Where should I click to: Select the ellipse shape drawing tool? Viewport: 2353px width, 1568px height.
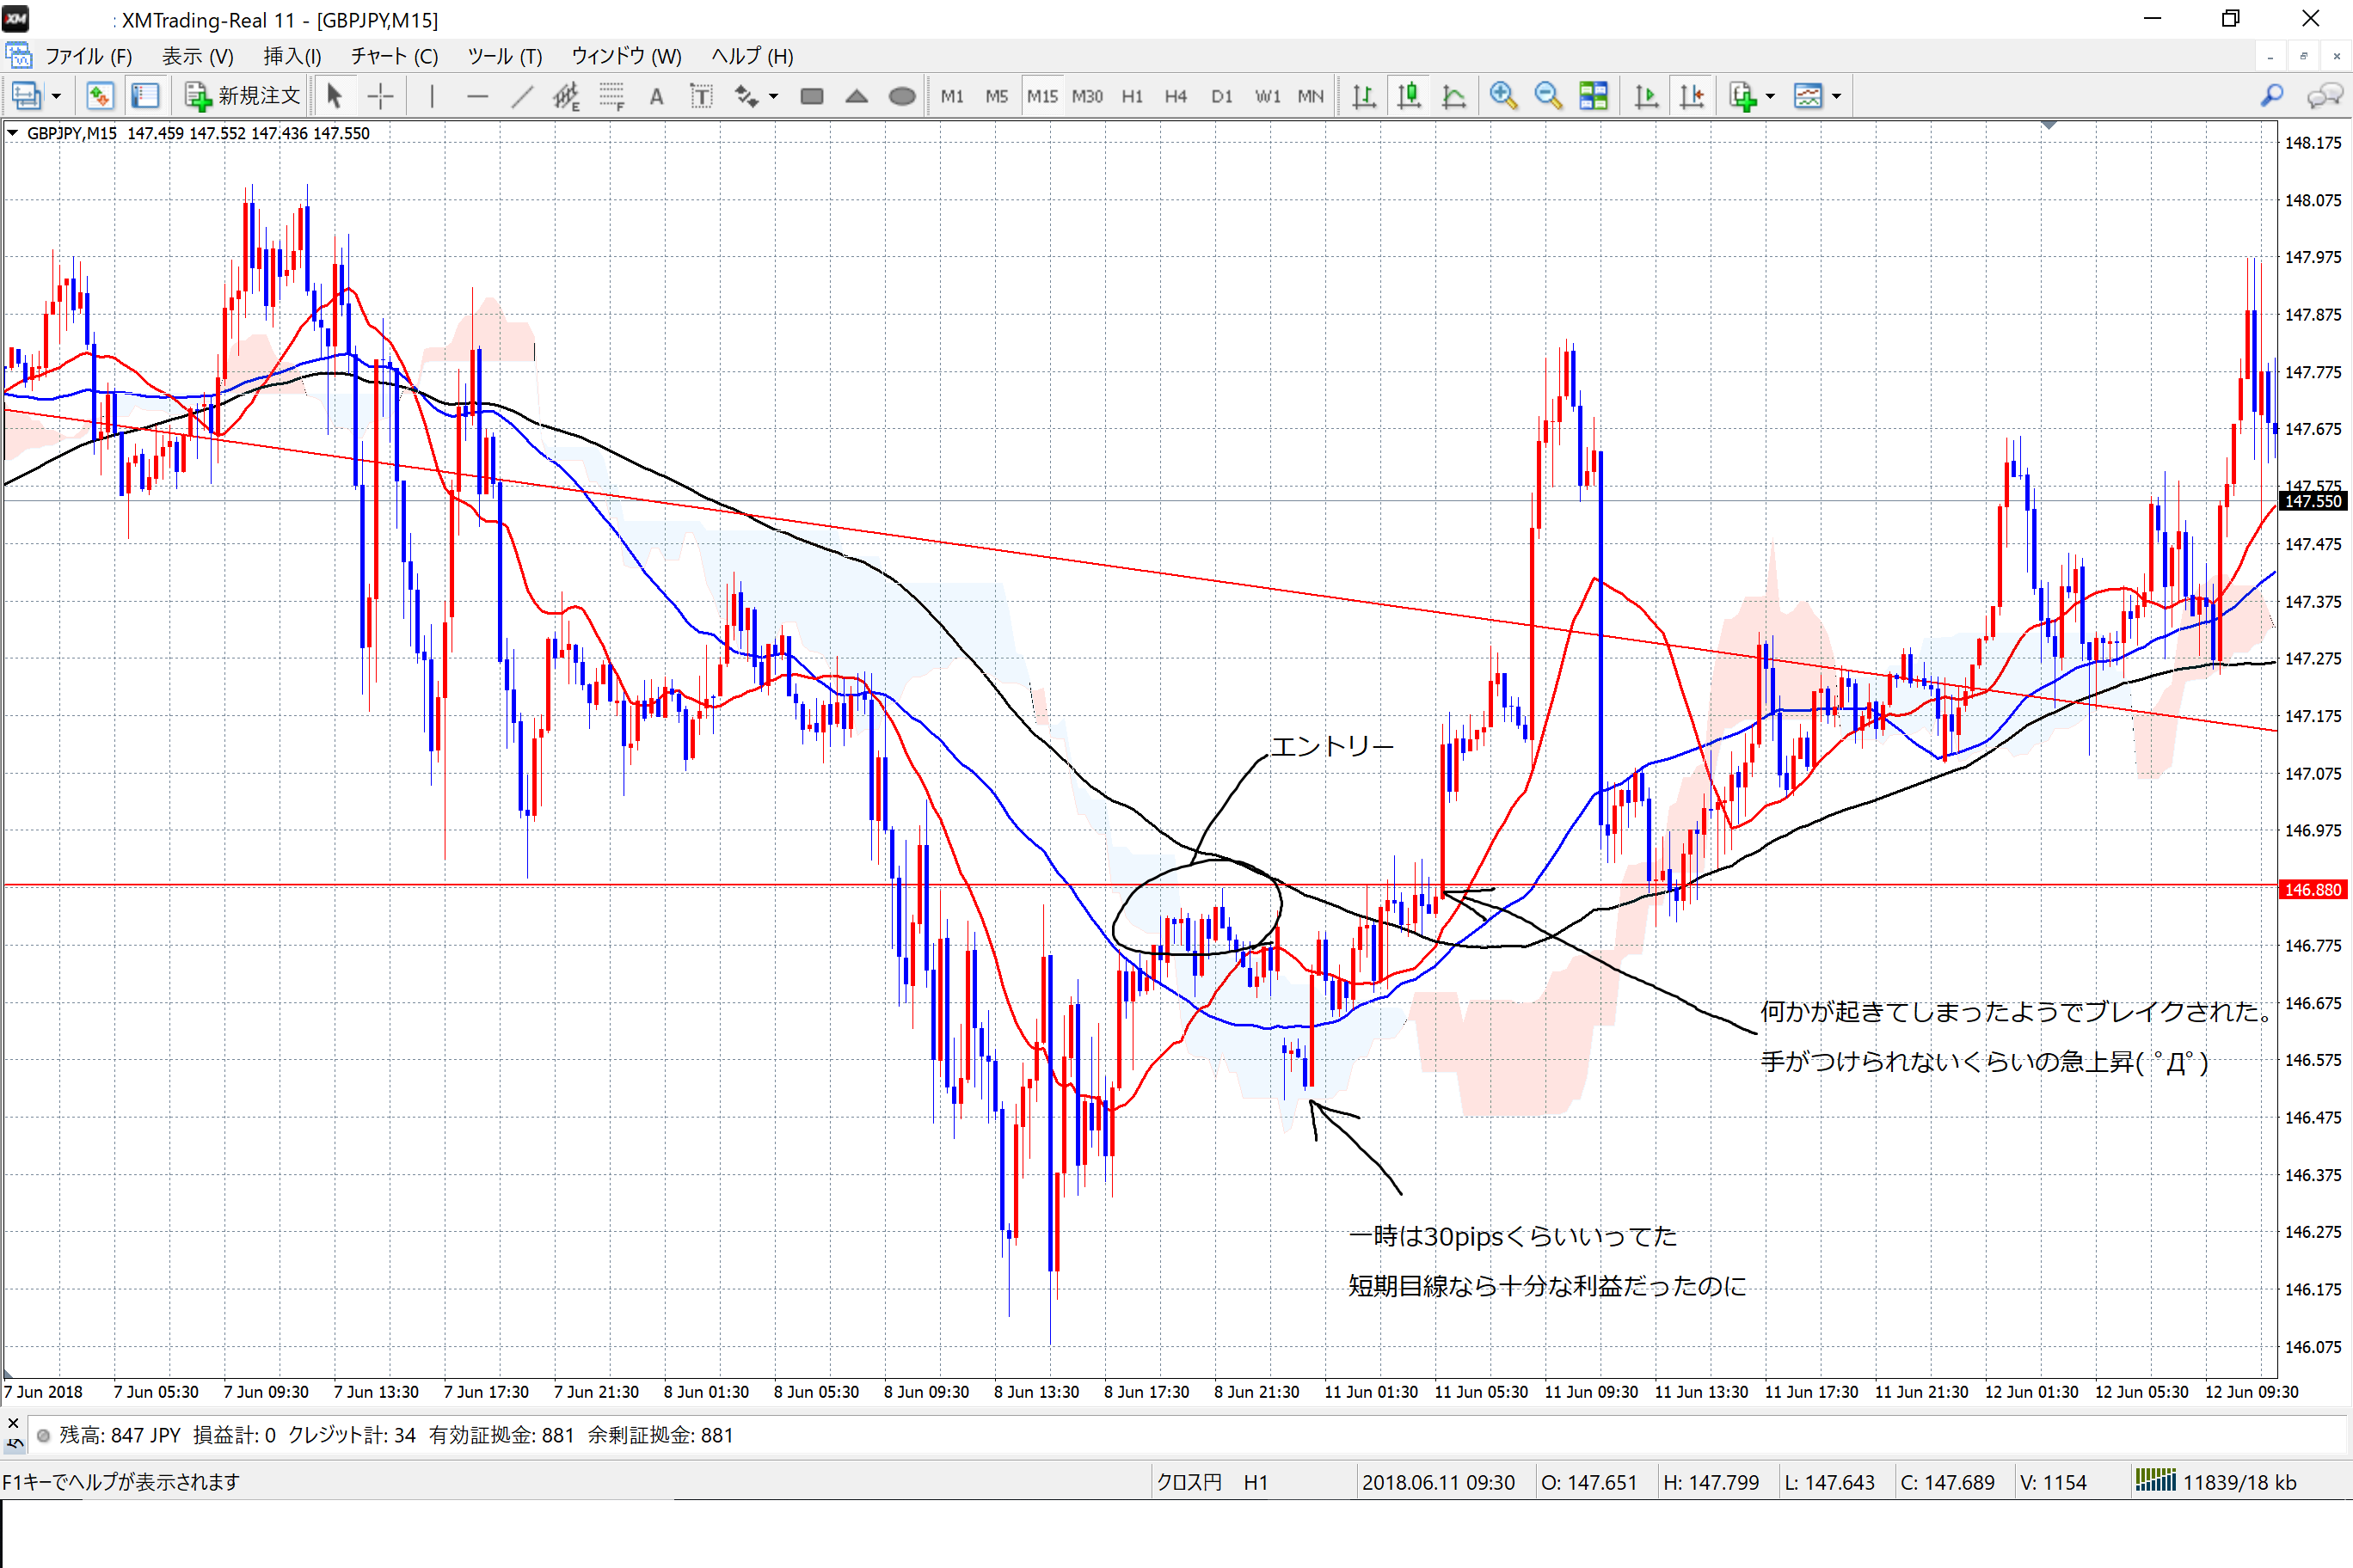click(901, 96)
